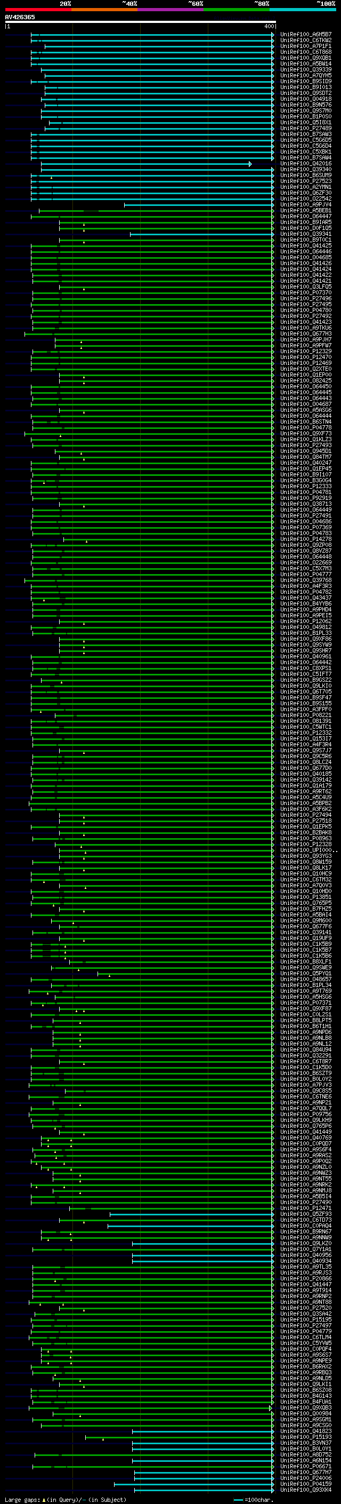Click the =100char. scale bar legend

pos(253,1499)
